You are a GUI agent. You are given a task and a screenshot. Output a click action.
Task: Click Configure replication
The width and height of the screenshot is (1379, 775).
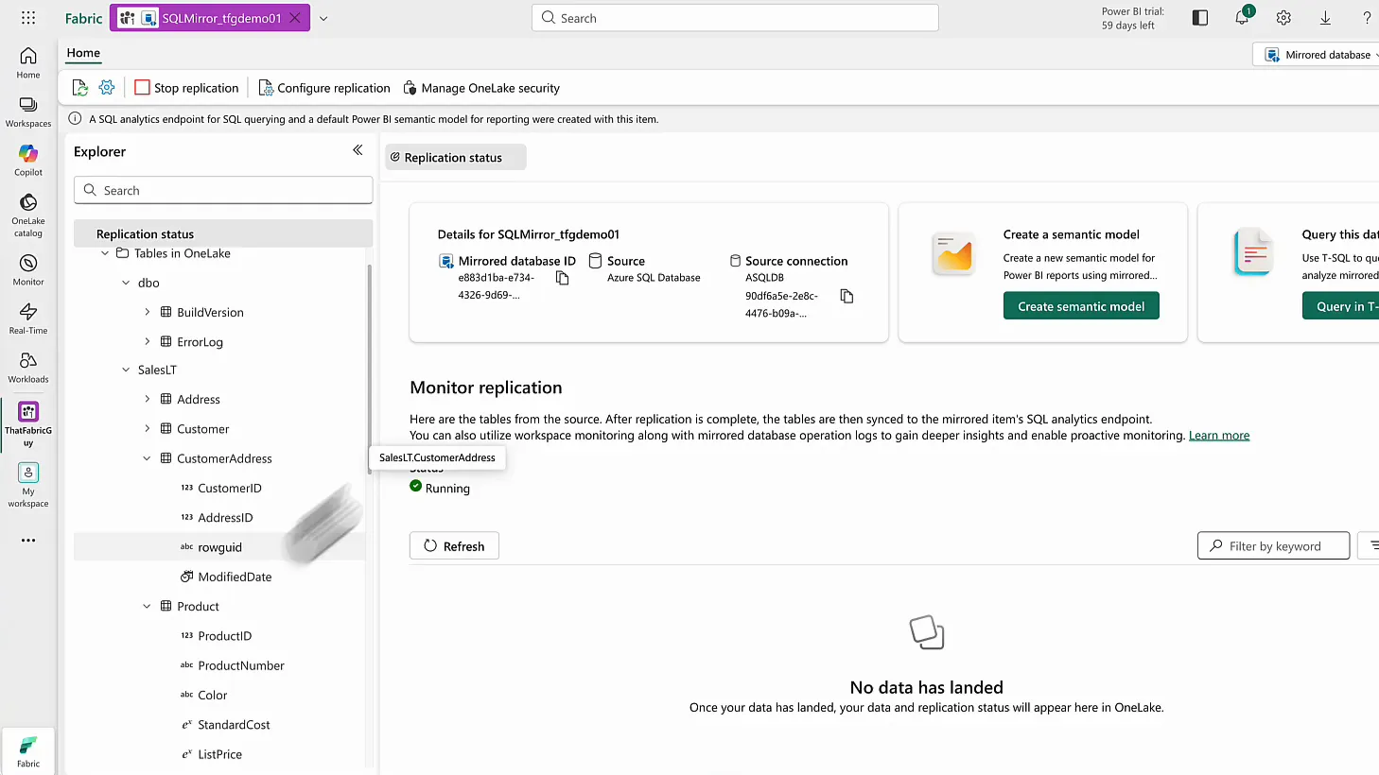324,88
